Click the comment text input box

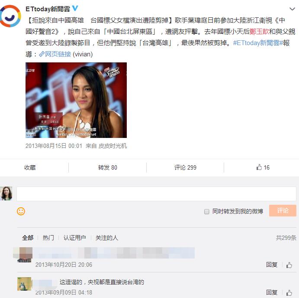(x=156, y=194)
